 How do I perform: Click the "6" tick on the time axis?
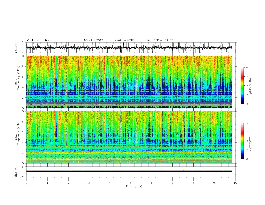(152, 183)
